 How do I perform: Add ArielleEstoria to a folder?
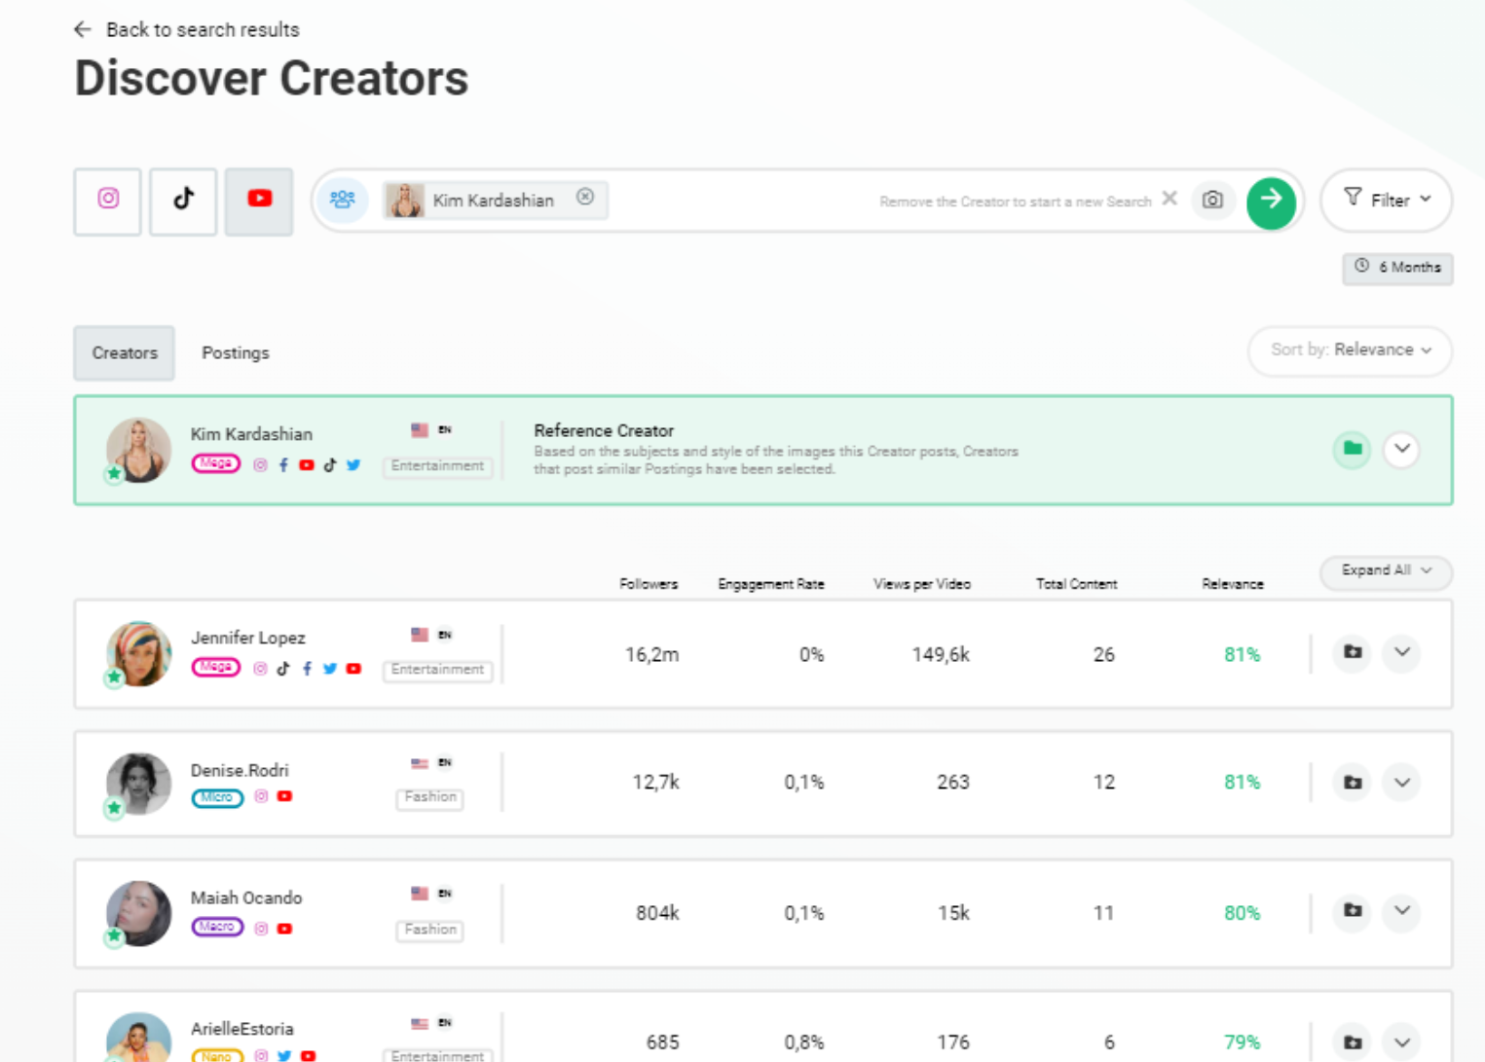(x=1352, y=1043)
